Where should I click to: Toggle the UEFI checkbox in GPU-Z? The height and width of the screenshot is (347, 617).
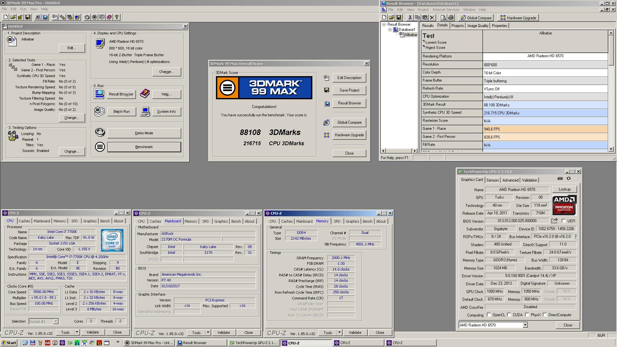[x=564, y=221]
